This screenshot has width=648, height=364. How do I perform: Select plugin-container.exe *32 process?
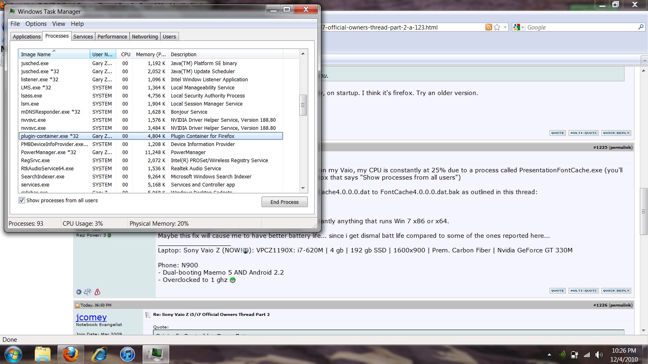151,136
